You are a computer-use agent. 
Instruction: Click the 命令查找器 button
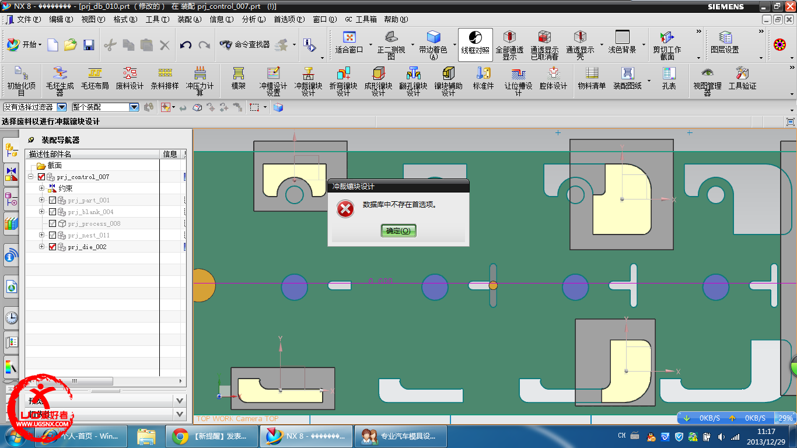(245, 44)
